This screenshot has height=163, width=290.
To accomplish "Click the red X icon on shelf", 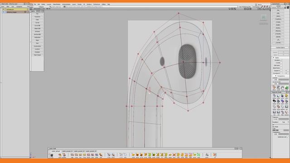I will pyautogui.click(x=174, y=155).
